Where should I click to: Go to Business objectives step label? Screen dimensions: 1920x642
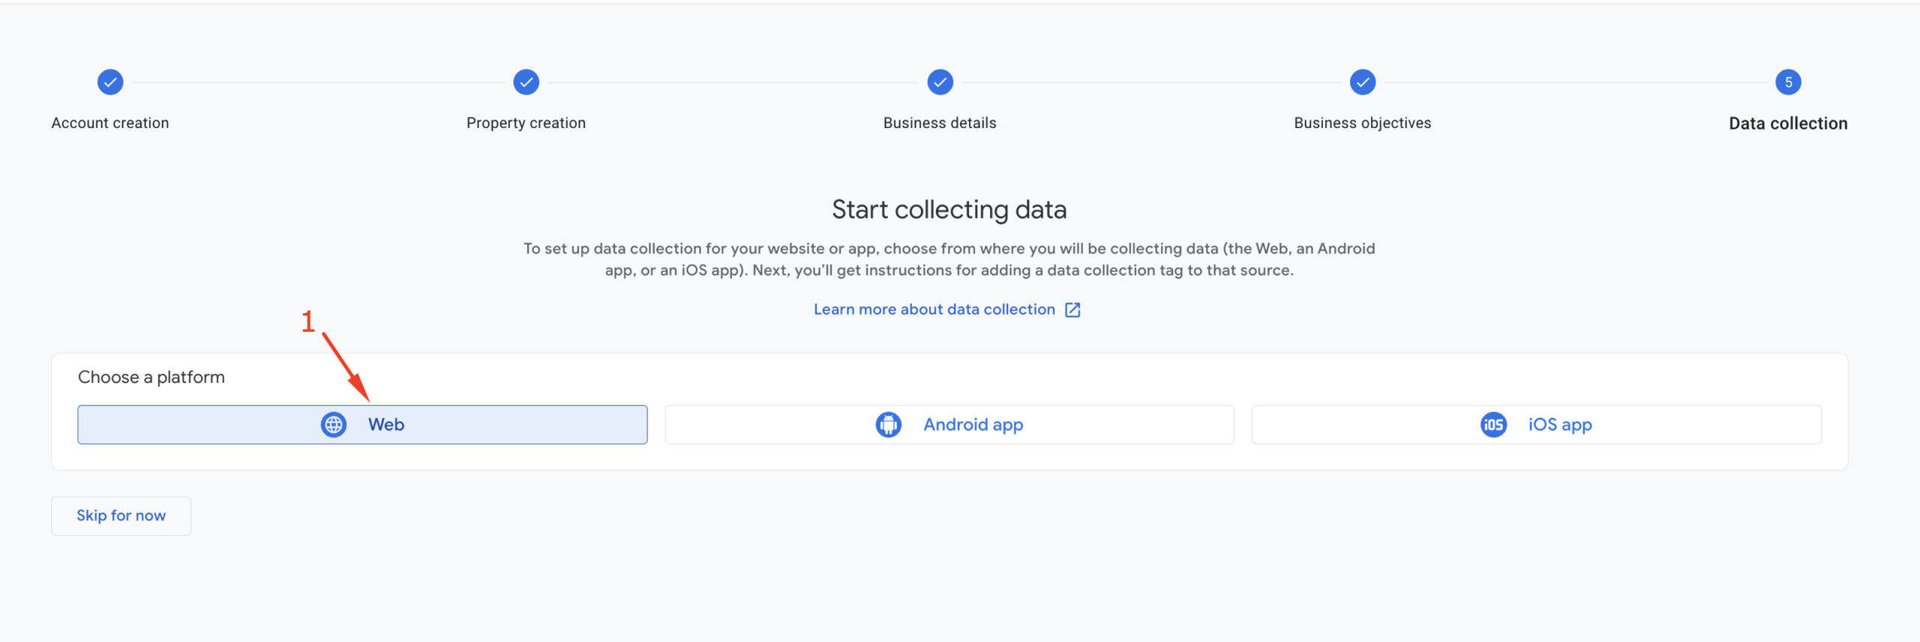pos(1363,123)
